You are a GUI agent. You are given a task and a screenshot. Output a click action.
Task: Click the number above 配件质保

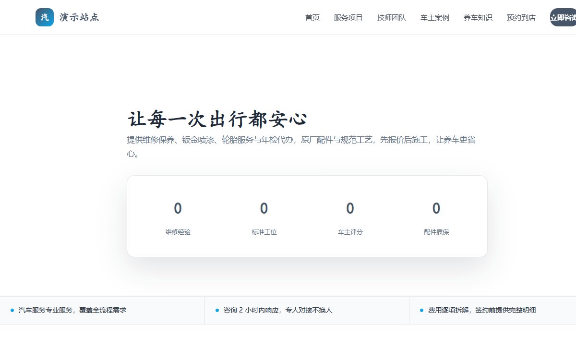436,208
